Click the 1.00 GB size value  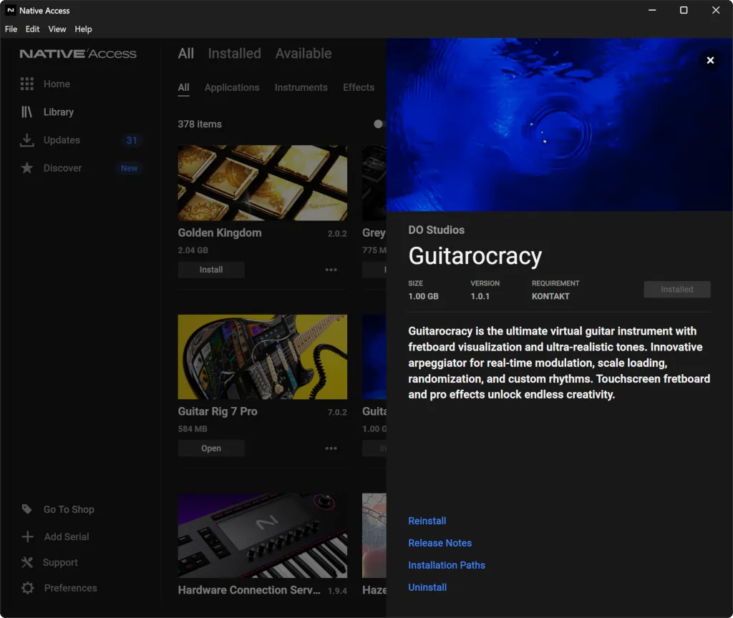click(423, 296)
